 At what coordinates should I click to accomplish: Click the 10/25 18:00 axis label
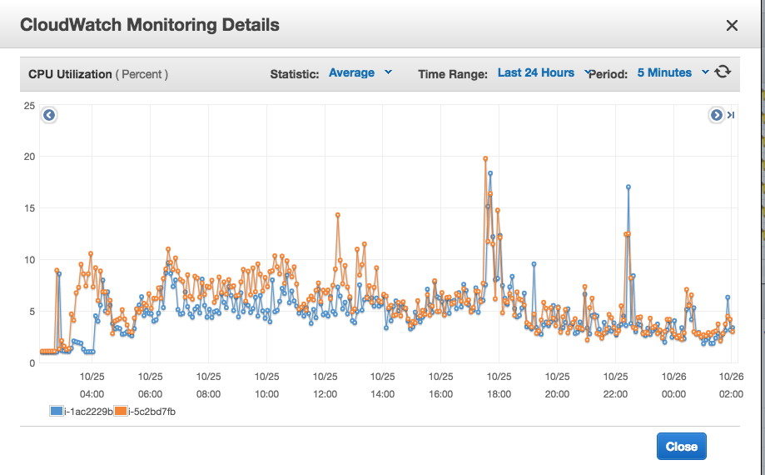point(499,385)
